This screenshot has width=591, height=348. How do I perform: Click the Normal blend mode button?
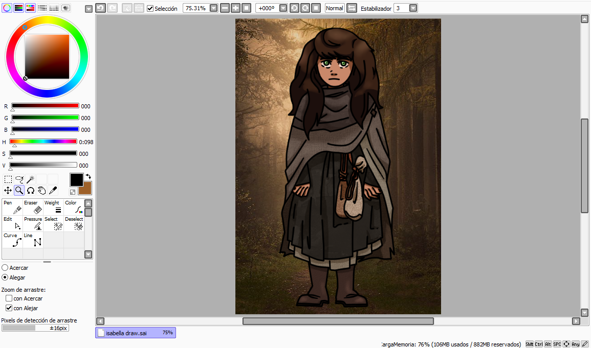coord(335,8)
